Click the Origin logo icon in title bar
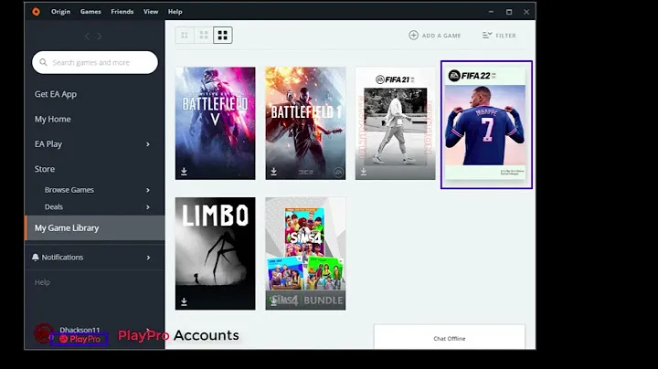The width and height of the screenshot is (658, 369). pyautogui.click(x=36, y=12)
